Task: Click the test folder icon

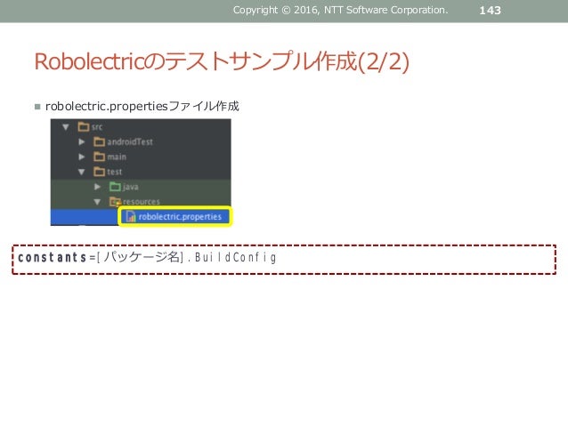Action: 99,172
